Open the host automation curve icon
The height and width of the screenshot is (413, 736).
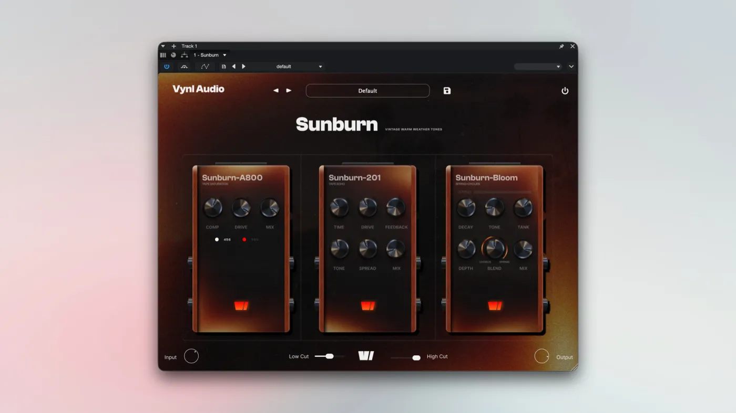pyautogui.click(x=205, y=67)
